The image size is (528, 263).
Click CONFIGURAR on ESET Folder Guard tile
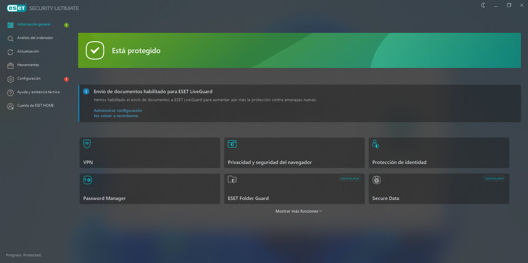click(x=350, y=179)
